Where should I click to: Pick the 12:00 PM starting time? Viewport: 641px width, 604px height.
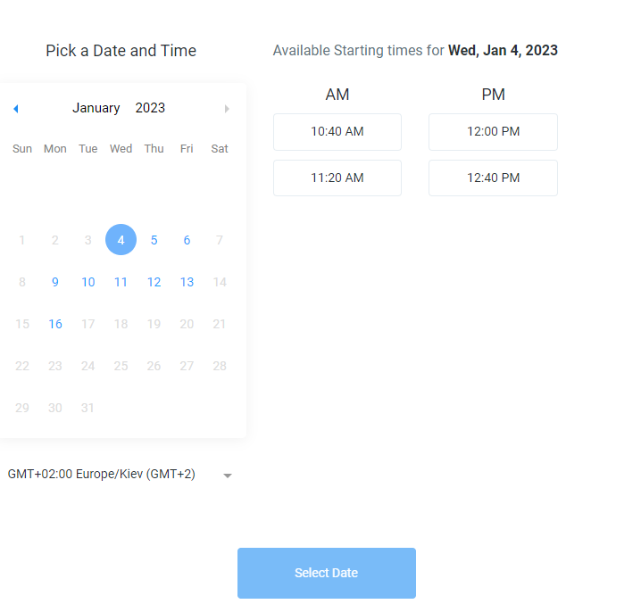(x=493, y=132)
